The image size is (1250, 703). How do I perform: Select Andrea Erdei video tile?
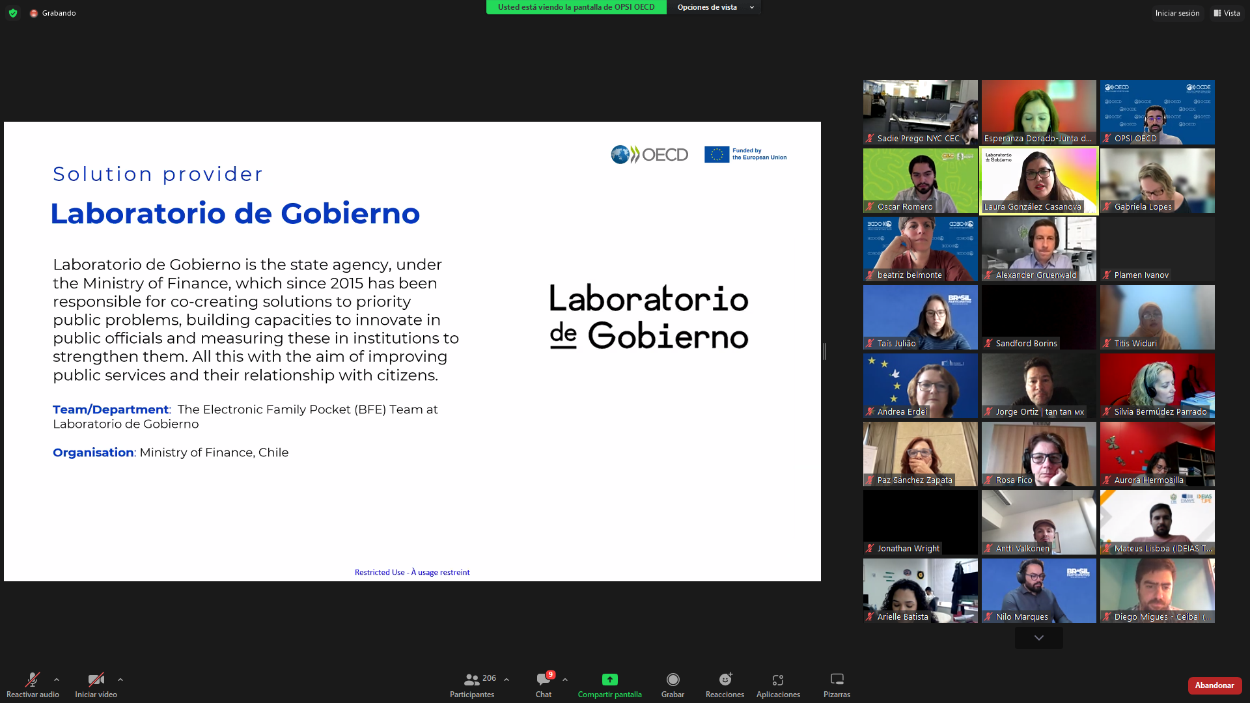[x=921, y=385]
